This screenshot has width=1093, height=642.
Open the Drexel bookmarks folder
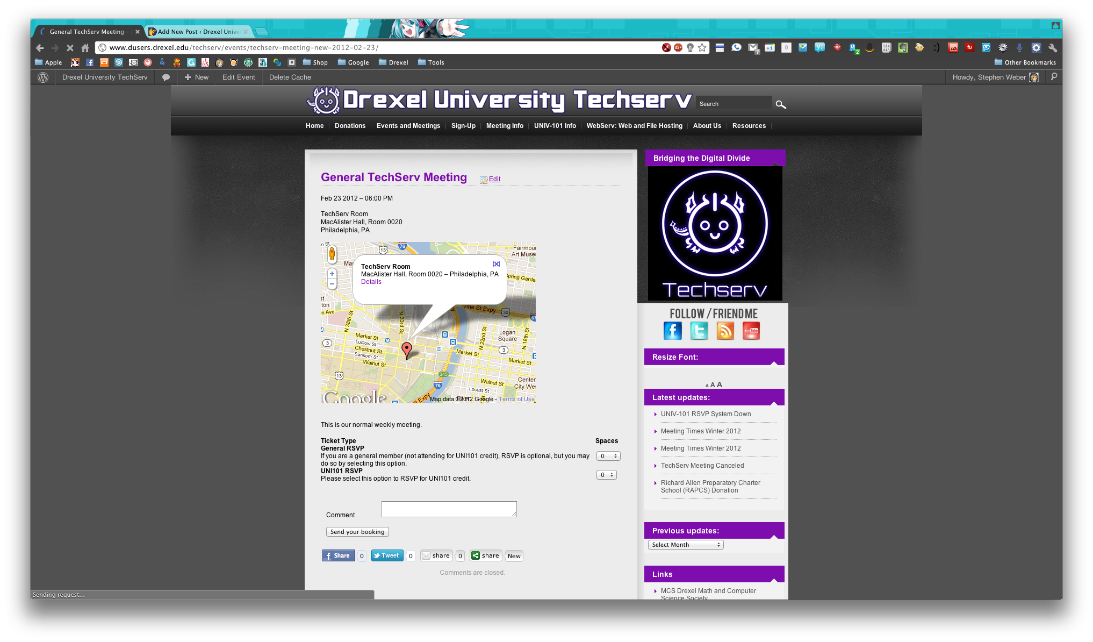tap(393, 62)
